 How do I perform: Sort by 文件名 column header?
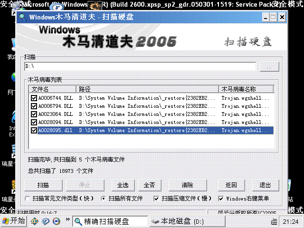[52, 89]
